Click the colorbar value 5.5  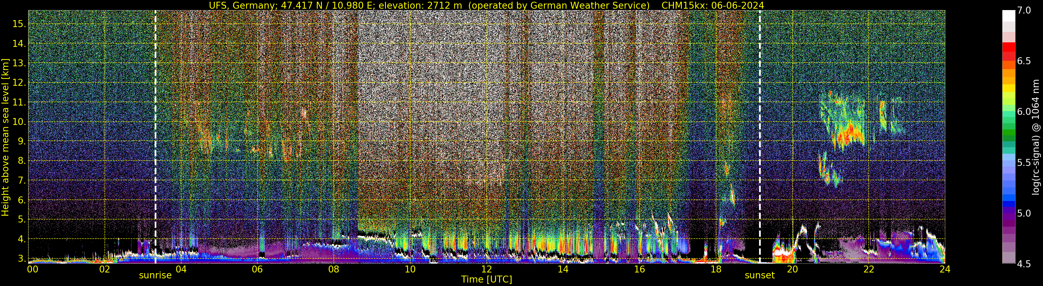pos(1024,163)
